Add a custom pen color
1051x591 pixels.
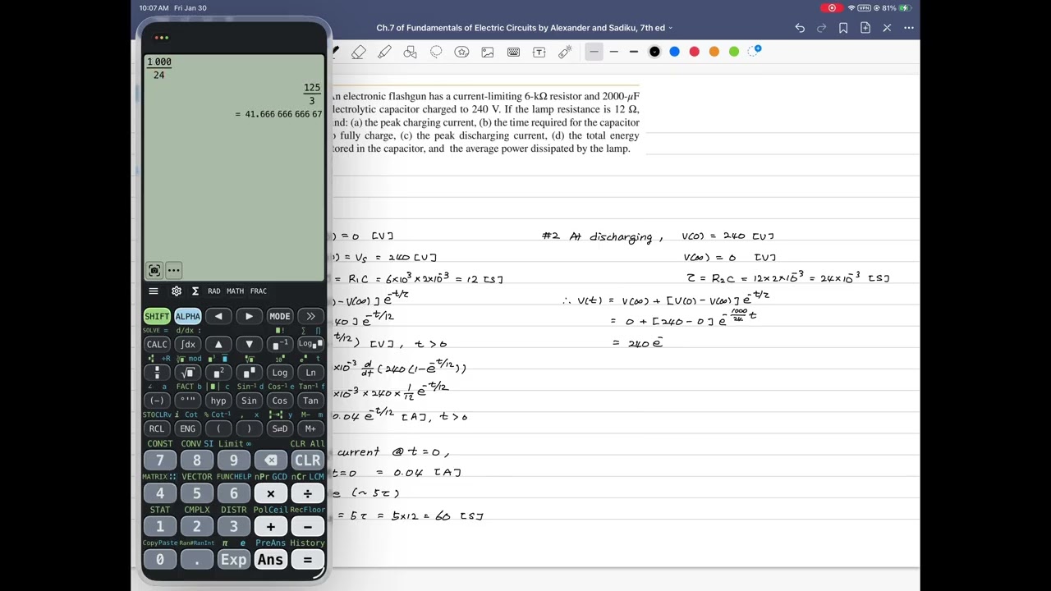click(x=755, y=51)
